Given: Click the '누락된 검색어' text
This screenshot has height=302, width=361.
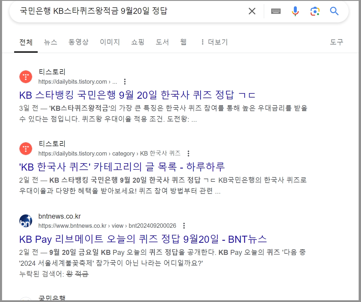Looking at the screenshot, I should pyautogui.click(x=42, y=274).
